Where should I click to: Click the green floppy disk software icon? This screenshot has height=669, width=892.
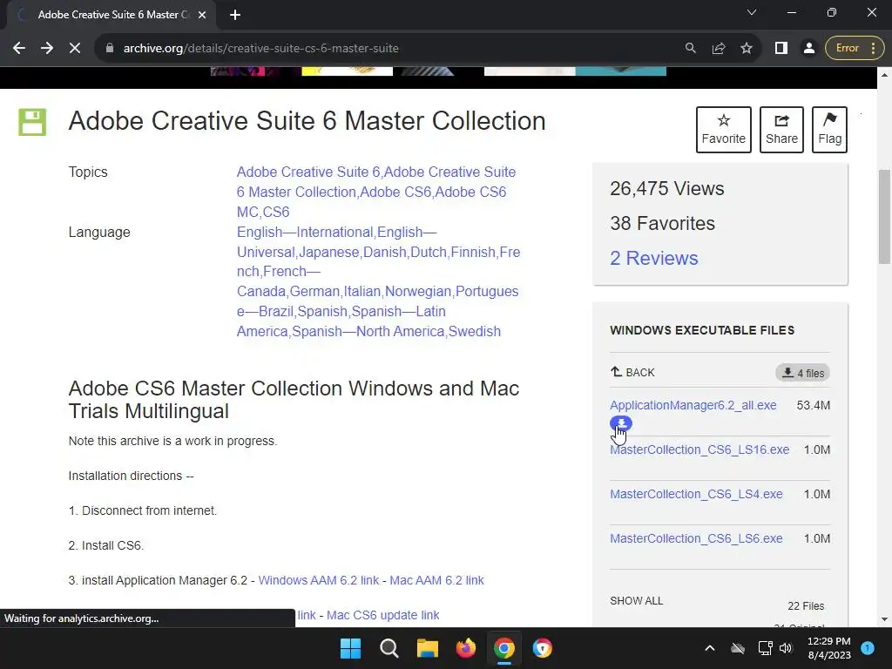pos(32,122)
